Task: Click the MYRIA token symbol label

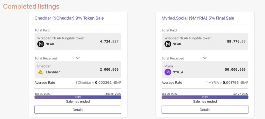Action: (178, 72)
